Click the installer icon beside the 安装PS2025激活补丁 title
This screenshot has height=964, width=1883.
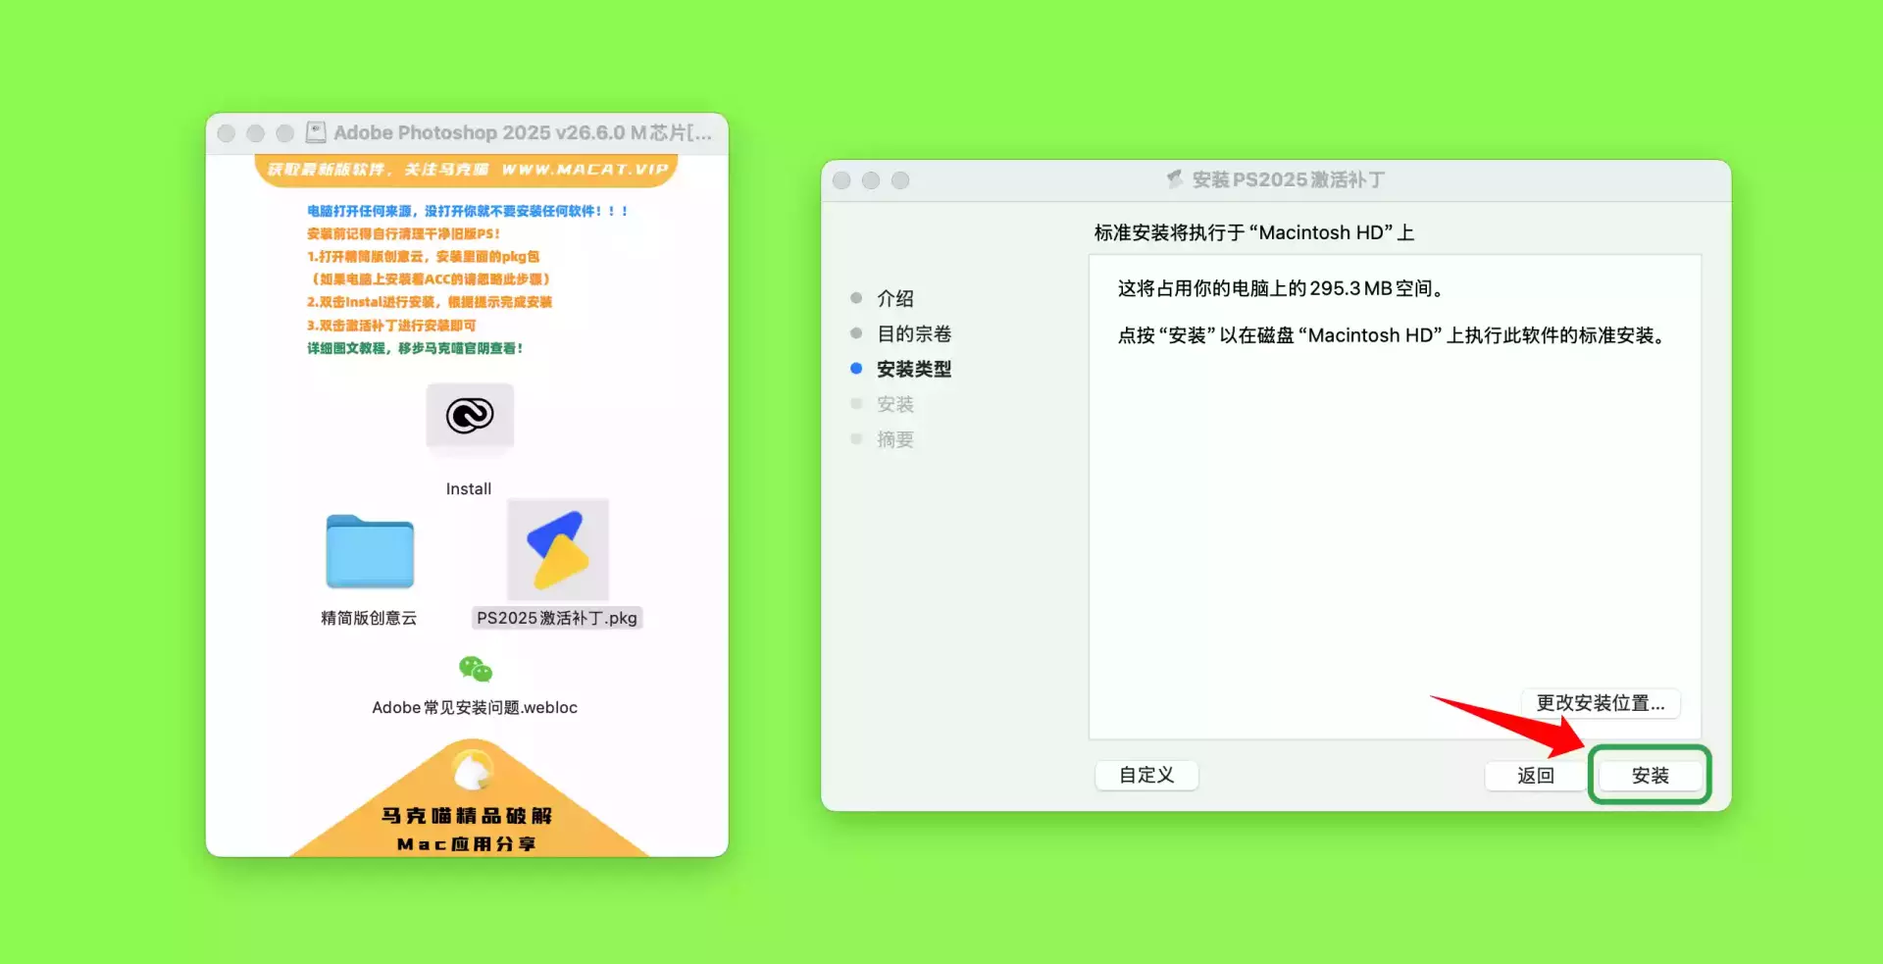click(1174, 179)
